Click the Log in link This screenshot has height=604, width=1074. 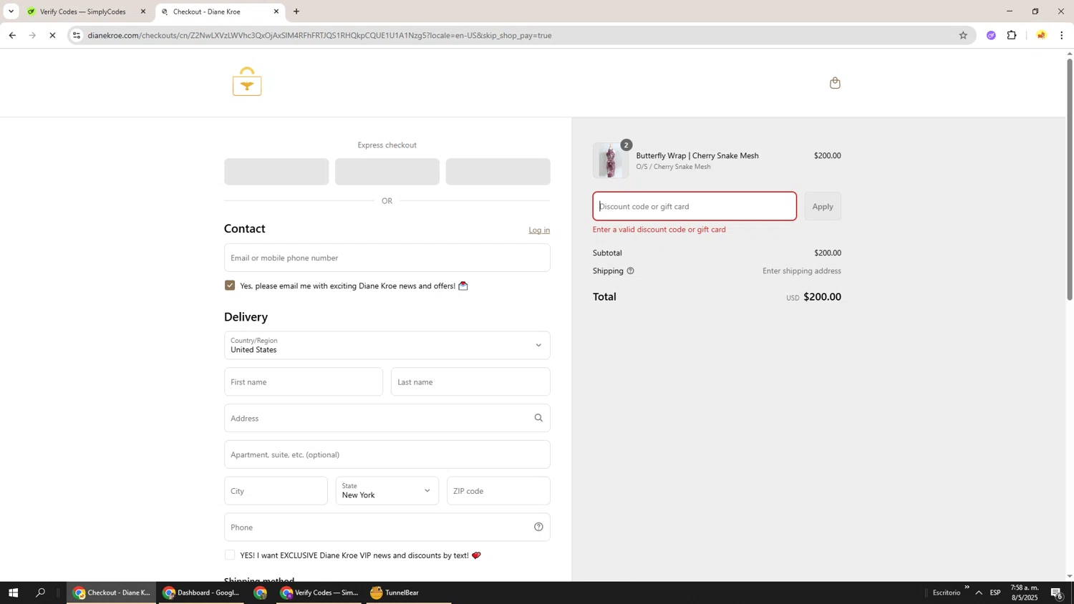(x=539, y=230)
